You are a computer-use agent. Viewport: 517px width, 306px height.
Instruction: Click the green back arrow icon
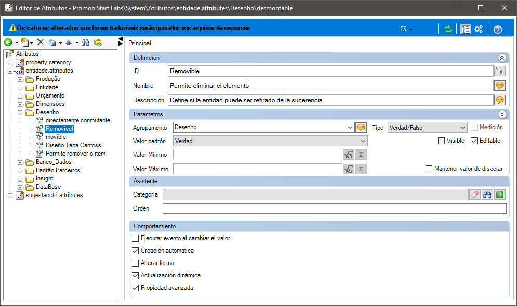(8, 43)
